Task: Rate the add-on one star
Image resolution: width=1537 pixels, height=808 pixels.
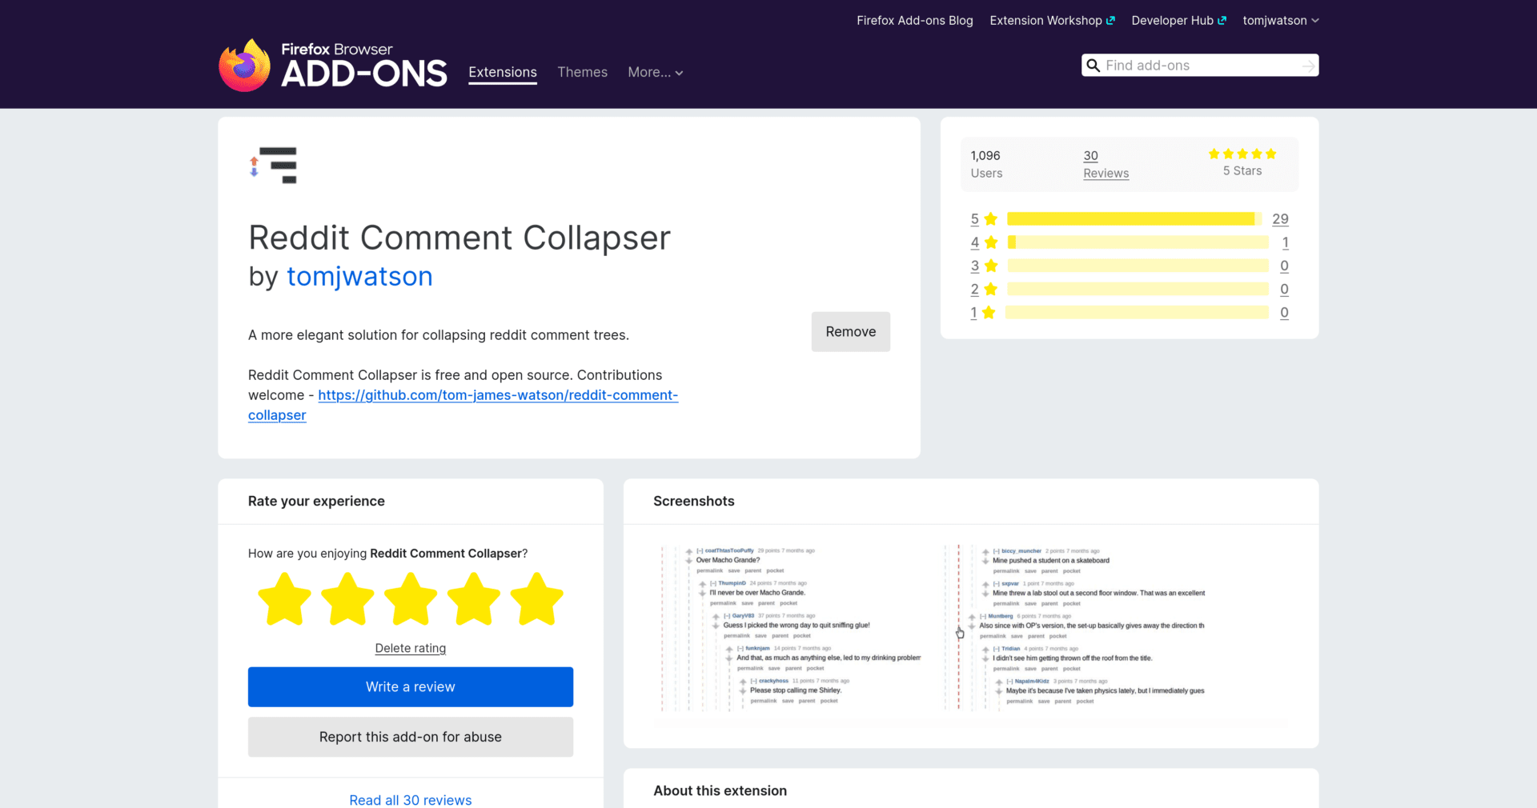Action: coord(284,599)
